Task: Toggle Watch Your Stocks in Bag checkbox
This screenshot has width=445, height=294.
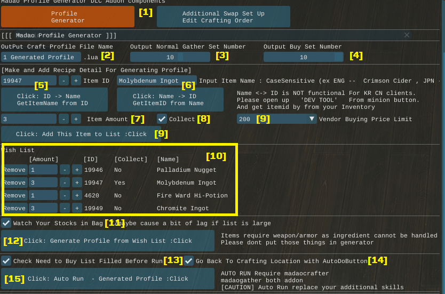Action: coord(6,223)
